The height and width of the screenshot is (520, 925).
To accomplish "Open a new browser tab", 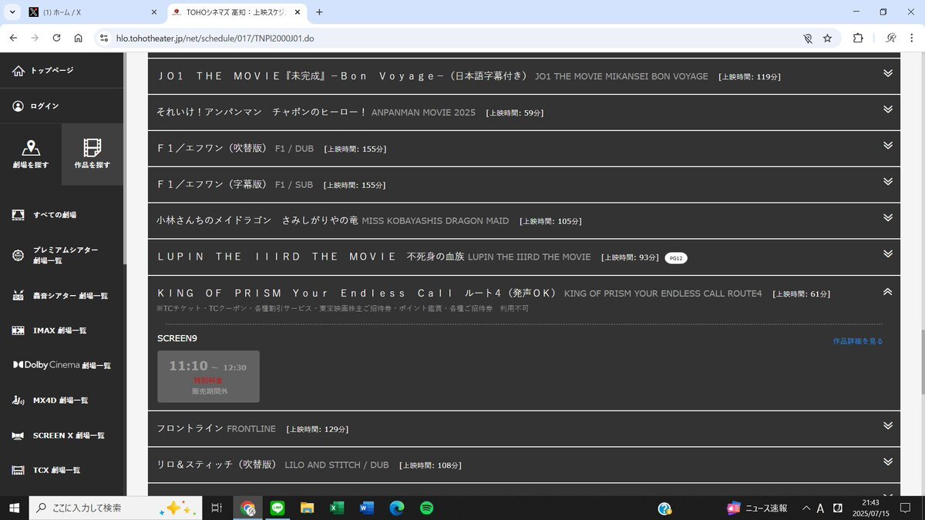I will [x=319, y=12].
